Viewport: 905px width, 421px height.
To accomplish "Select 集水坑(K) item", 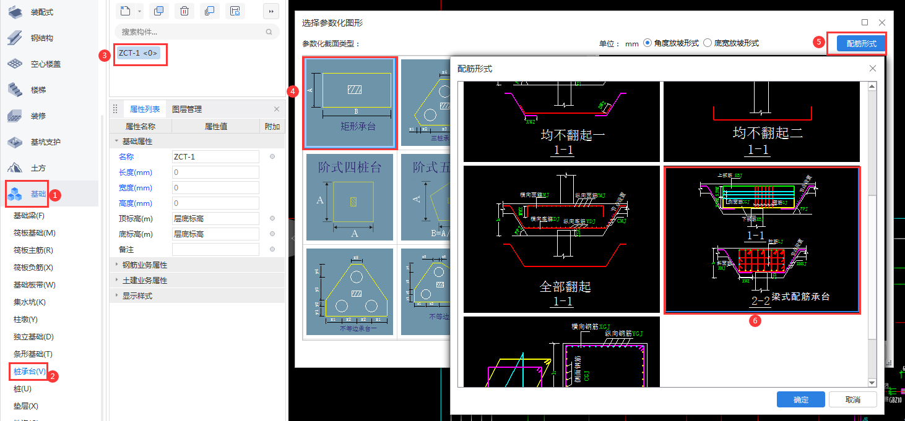I will click(30, 302).
